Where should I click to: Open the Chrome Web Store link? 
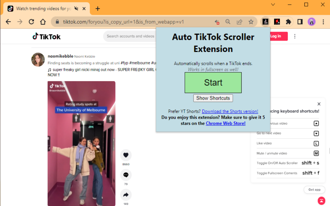(226, 123)
